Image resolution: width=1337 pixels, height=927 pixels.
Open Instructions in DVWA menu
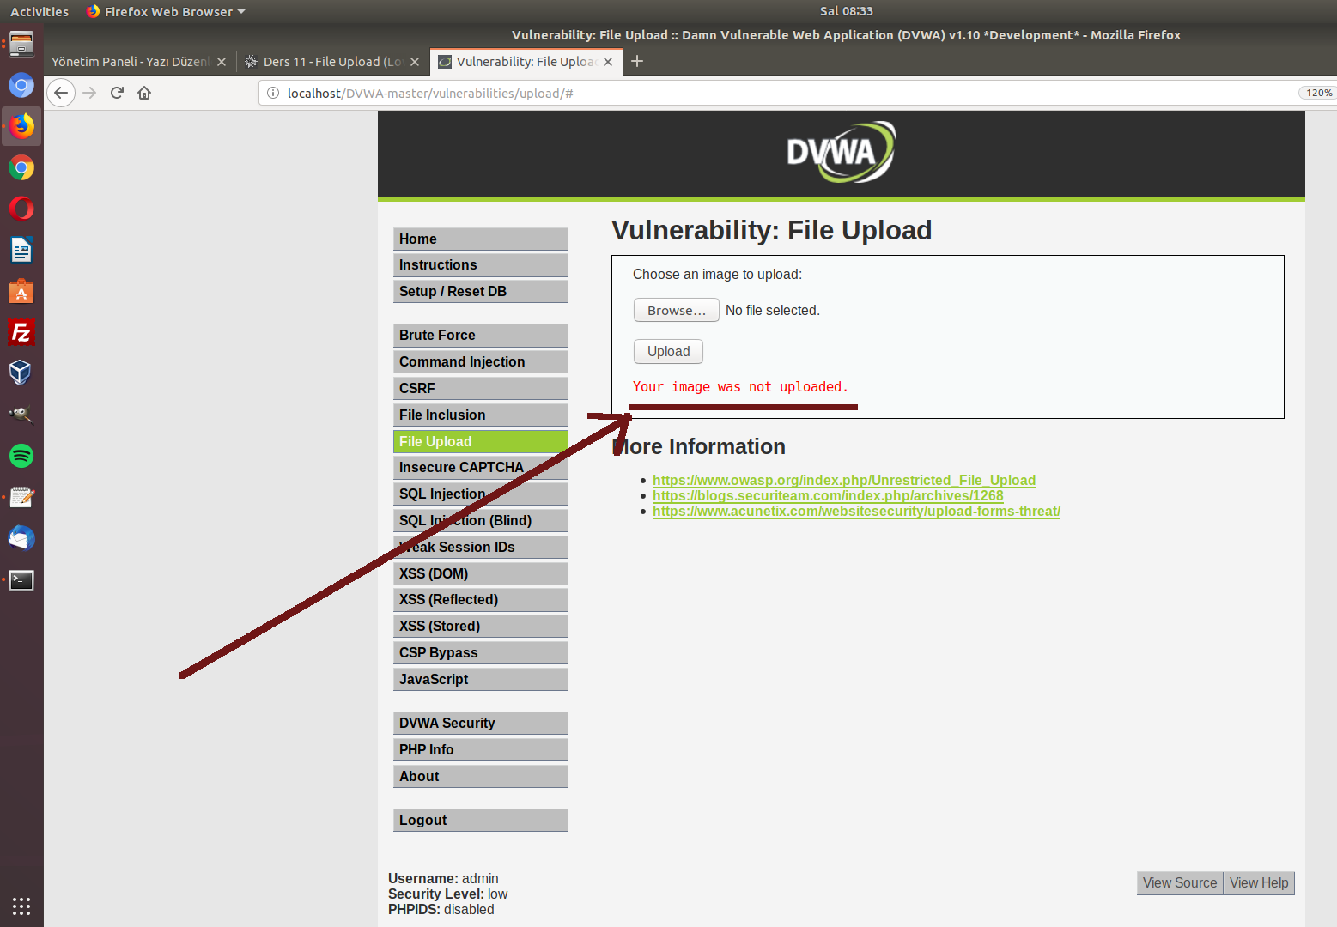(481, 264)
